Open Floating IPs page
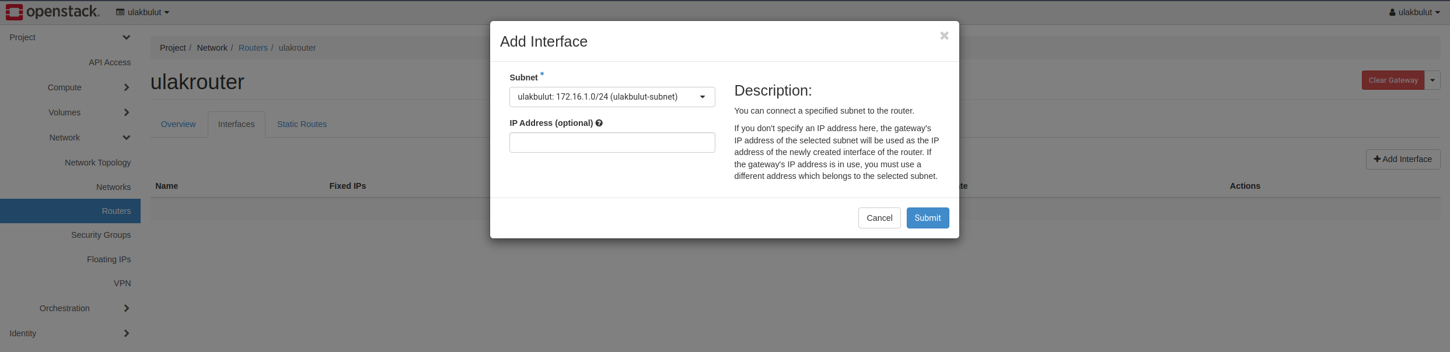Image resolution: width=1450 pixels, height=352 pixels. pos(109,259)
